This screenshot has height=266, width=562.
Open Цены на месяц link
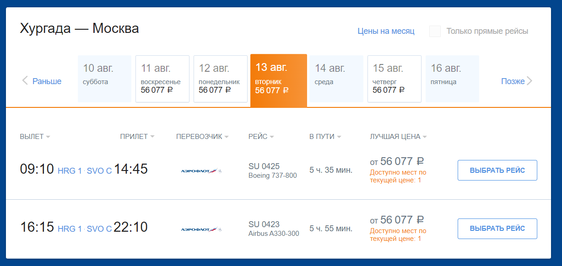tap(386, 31)
